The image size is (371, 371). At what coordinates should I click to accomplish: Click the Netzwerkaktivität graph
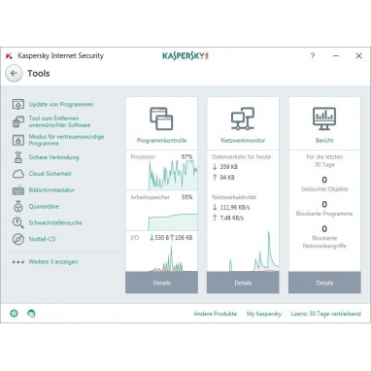pyautogui.click(x=253, y=252)
